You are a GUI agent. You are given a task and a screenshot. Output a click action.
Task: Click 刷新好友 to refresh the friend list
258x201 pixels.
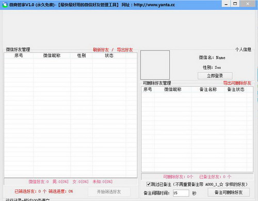[101, 50]
